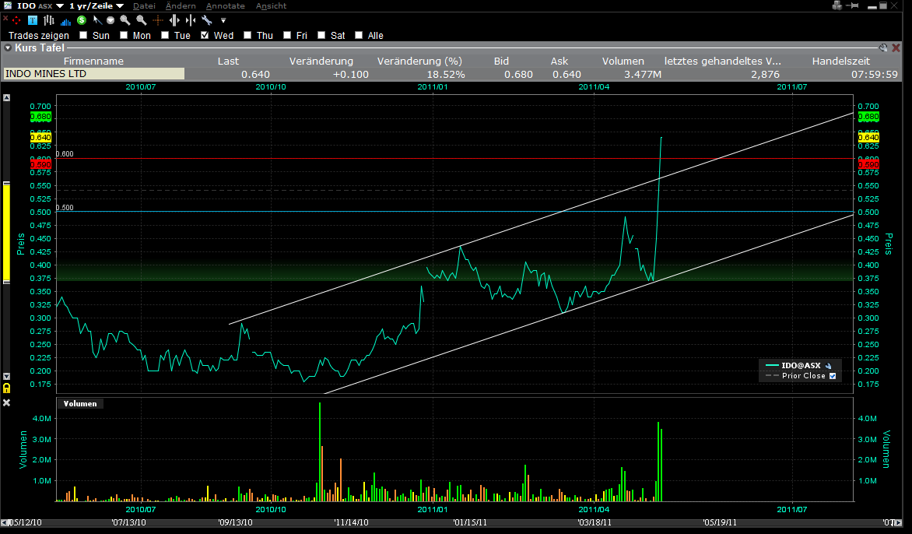Click the compress horizontal spacing icon

190,20
